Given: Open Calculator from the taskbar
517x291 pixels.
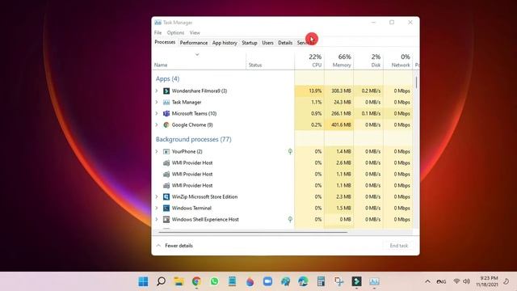Looking at the screenshot, I should pos(321,281).
